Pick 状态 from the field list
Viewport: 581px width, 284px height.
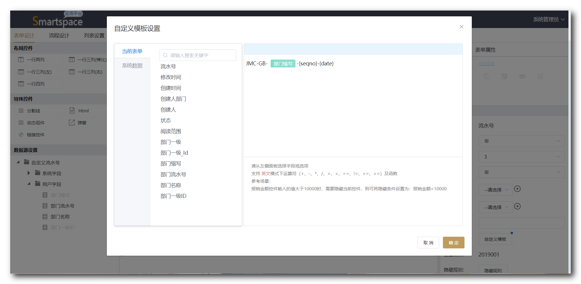tap(166, 121)
